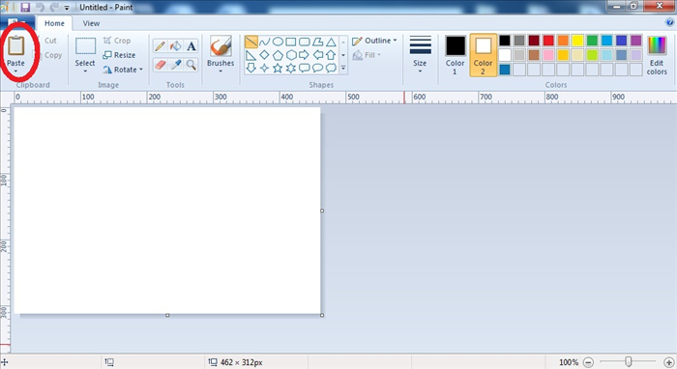Click the Paint Help question mark icon
This screenshot has height=369, width=677.
(670, 23)
